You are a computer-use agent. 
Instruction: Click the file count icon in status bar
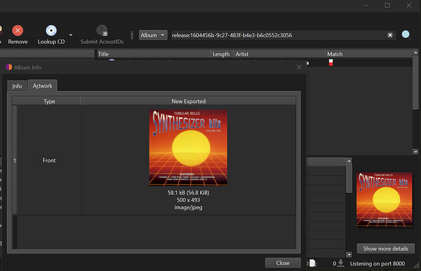[312, 263]
